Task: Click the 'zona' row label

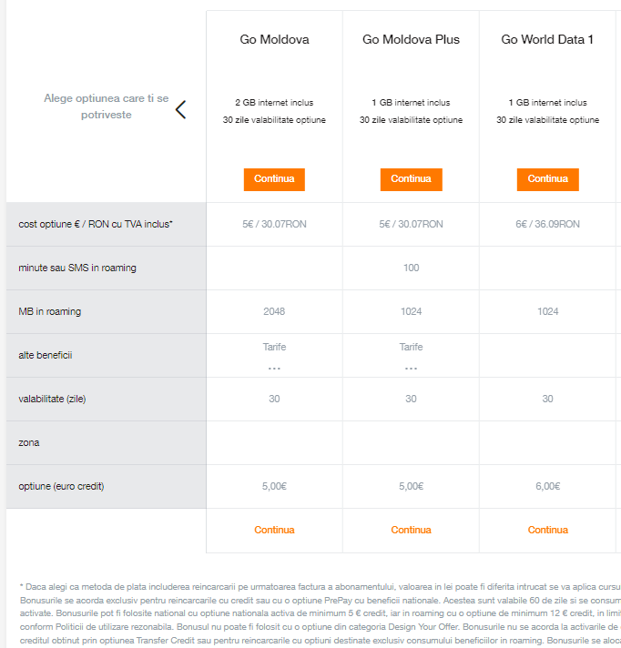Action: pyautogui.click(x=29, y=442)
